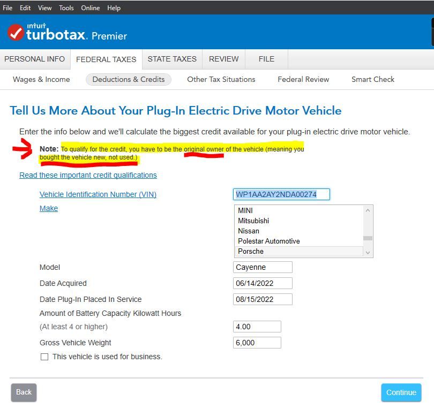Click the 'Date Plug-In Placed In Service' label

click(x=91, y=299)
